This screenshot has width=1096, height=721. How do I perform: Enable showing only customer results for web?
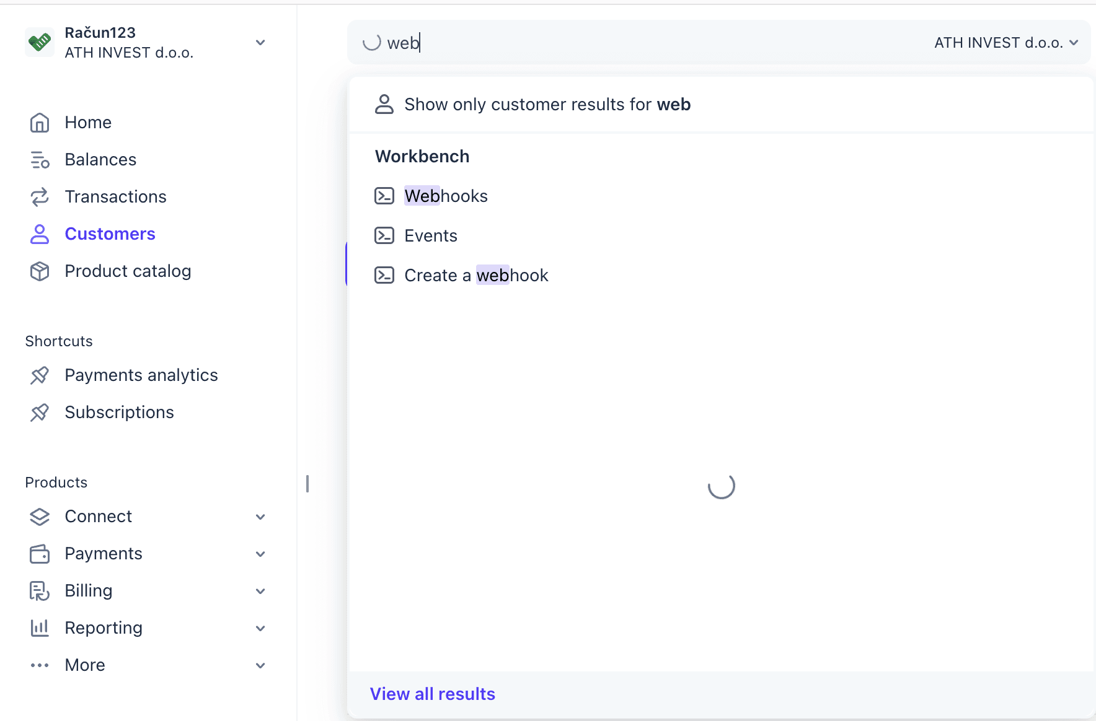click(x=547, y=104)
